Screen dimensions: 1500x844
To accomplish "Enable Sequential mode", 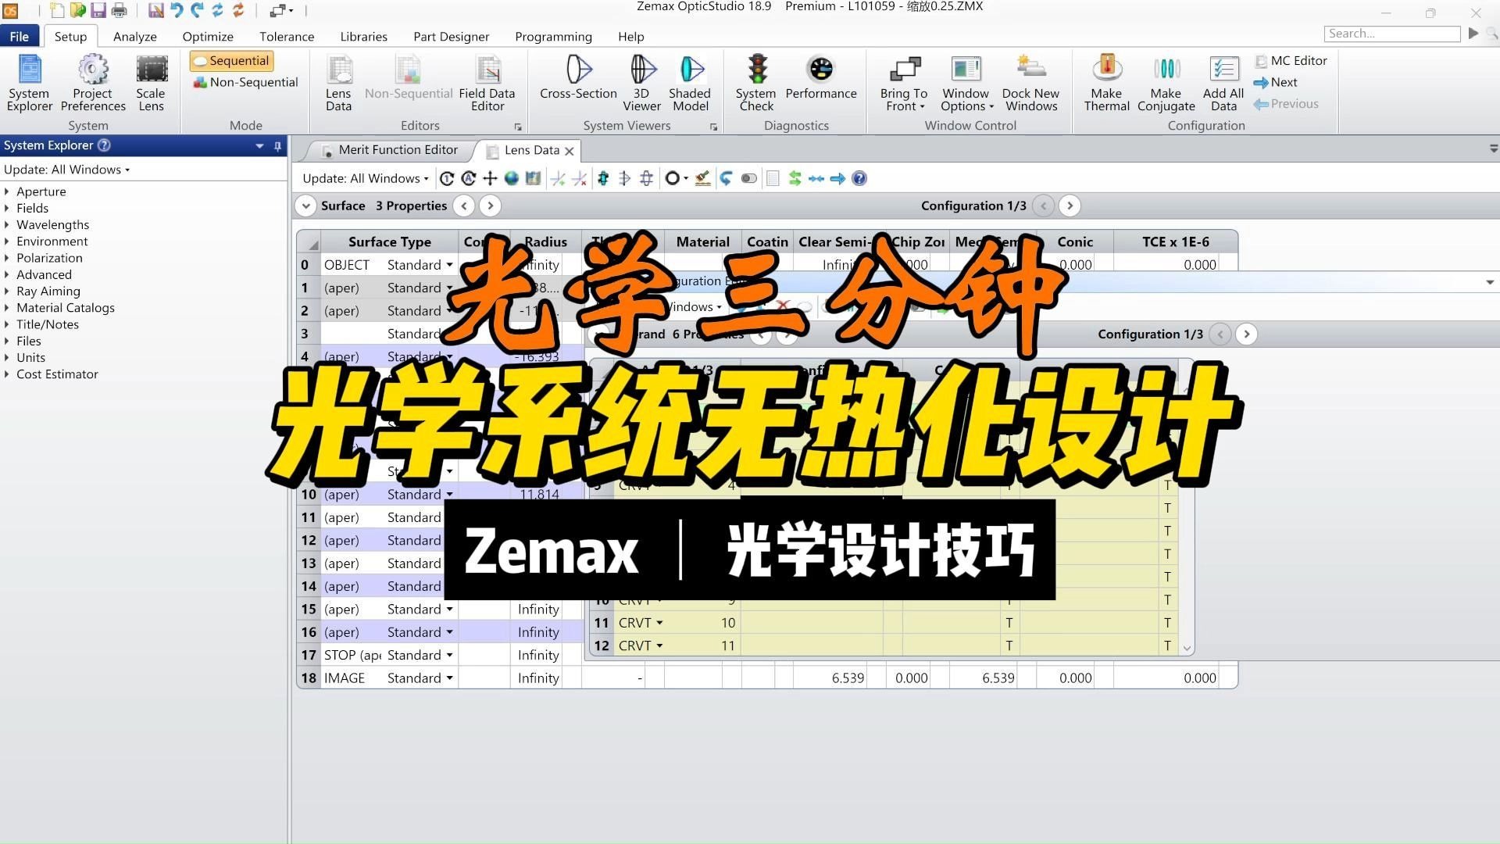I will [231, 60].
